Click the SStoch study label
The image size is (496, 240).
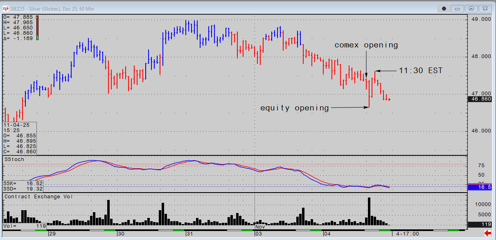click(14, 159)
